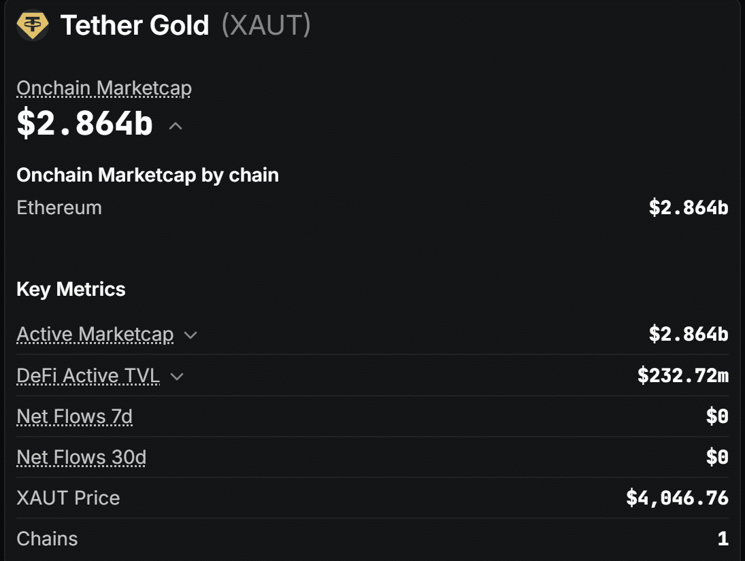The image size is (745, 561).
Task: Click the $2.864b headline marketcap value
Action: (84, 124)
